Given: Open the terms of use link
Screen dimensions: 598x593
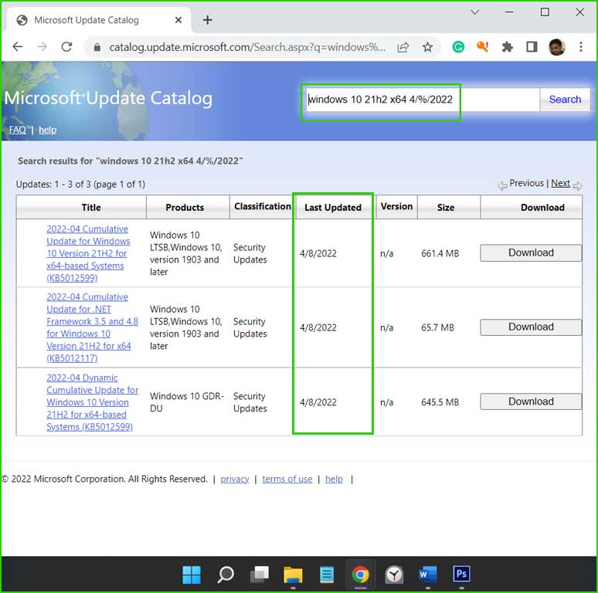Looking at the screenshot, I should pos(287,479).
